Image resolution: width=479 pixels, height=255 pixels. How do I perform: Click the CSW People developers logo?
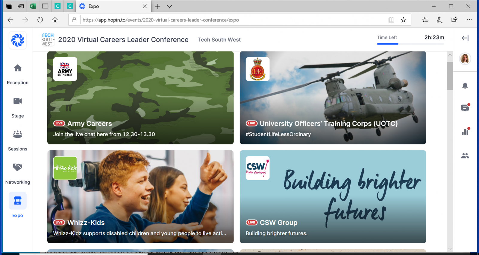[x=257, y=168]
